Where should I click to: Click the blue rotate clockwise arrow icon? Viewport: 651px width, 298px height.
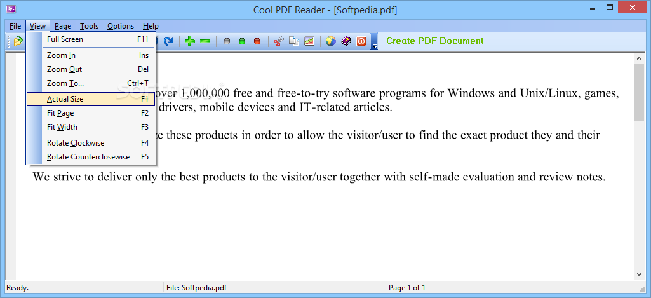[168, 41]
